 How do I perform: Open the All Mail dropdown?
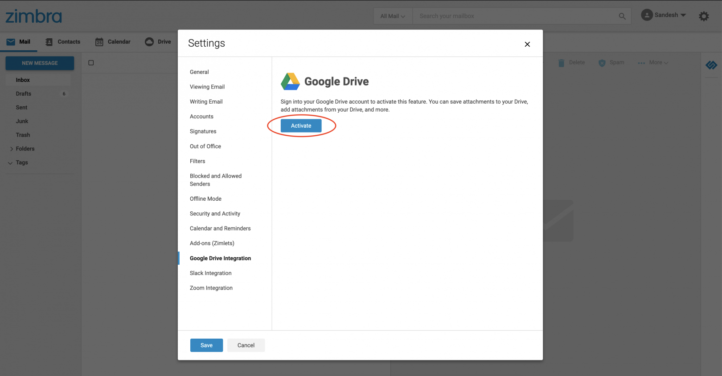[x=393, y=16]
